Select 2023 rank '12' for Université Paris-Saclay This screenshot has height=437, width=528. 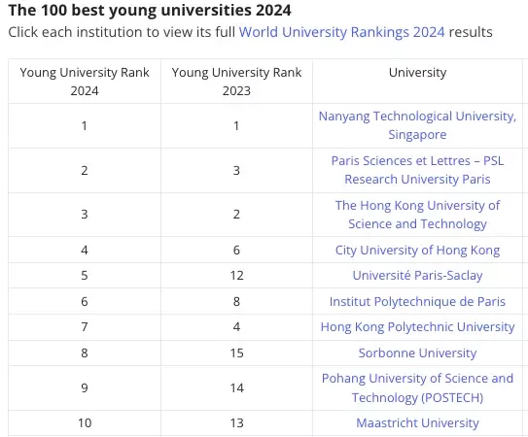236,276
